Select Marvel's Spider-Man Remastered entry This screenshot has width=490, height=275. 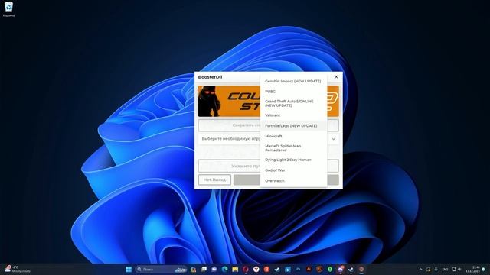coord(293,148)
